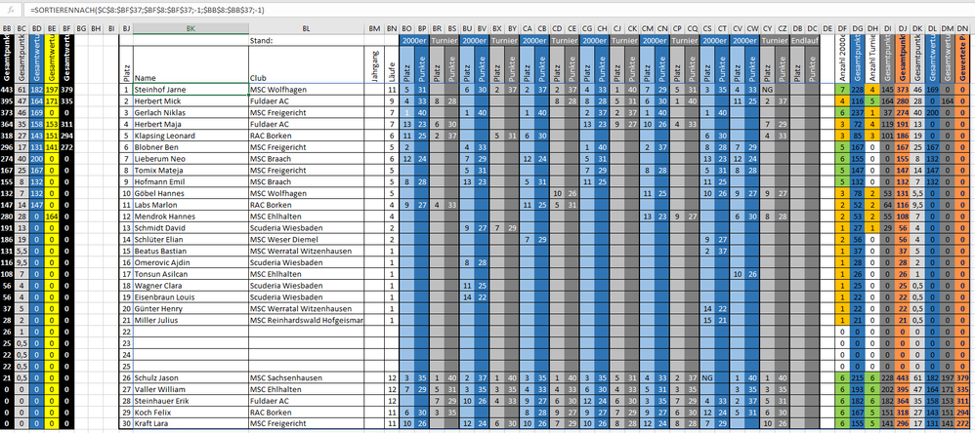
Task: Select the cell 'Koch Felix'
Action: tap(191, 413)
